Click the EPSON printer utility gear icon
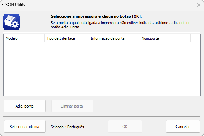The height and width of the screenshot is (136, 204). pyautogui.click(x=12, y=22)
